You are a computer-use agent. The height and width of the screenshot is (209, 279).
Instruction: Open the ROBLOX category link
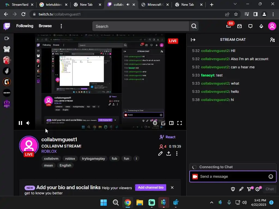pos(49,151)
